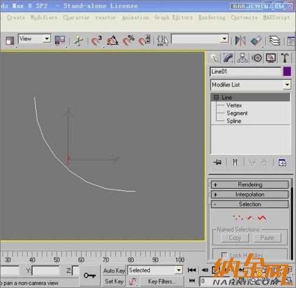Select Vertex level in modifier stack
The width and height of the screenshot is (296, 288).
pos(234,105)
